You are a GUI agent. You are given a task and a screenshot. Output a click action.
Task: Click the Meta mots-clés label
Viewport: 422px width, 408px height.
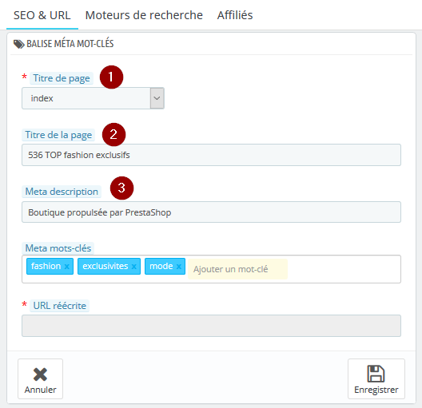(x=58, y=248)
